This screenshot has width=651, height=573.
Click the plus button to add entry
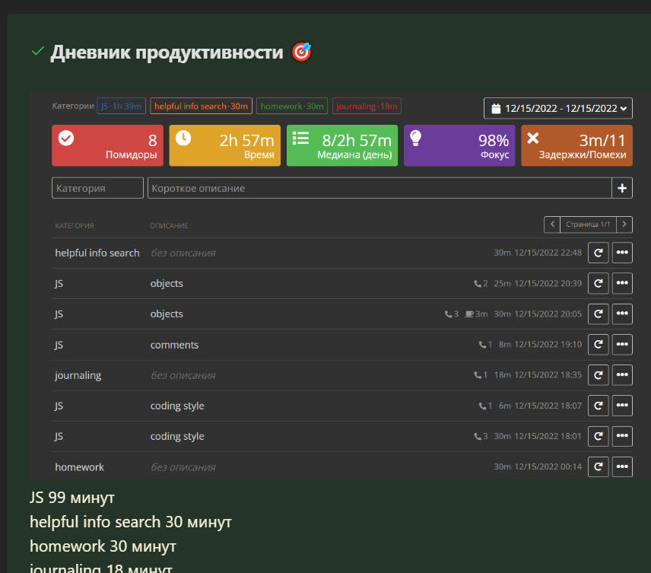[x=622, y=188]
